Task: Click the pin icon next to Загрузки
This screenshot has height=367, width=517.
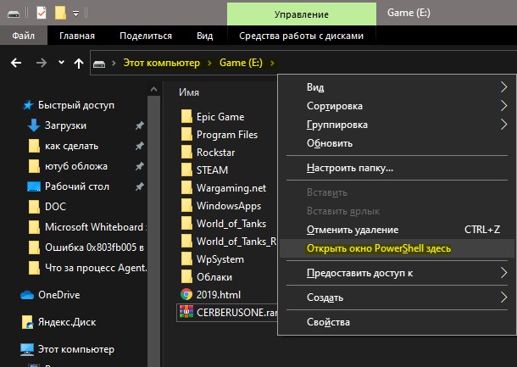Action: (140, 125)
